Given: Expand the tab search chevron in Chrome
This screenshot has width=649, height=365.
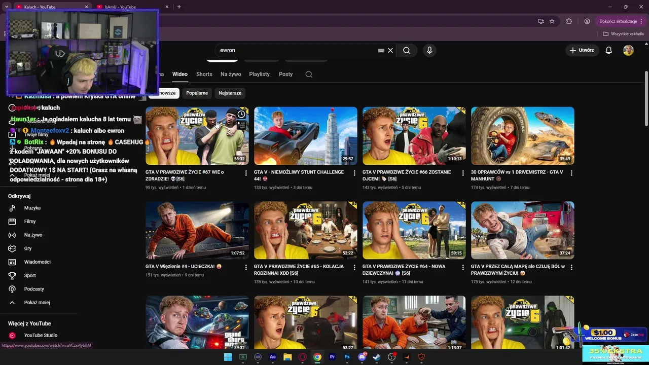Looking at the screenshot, I should (6, 7).
